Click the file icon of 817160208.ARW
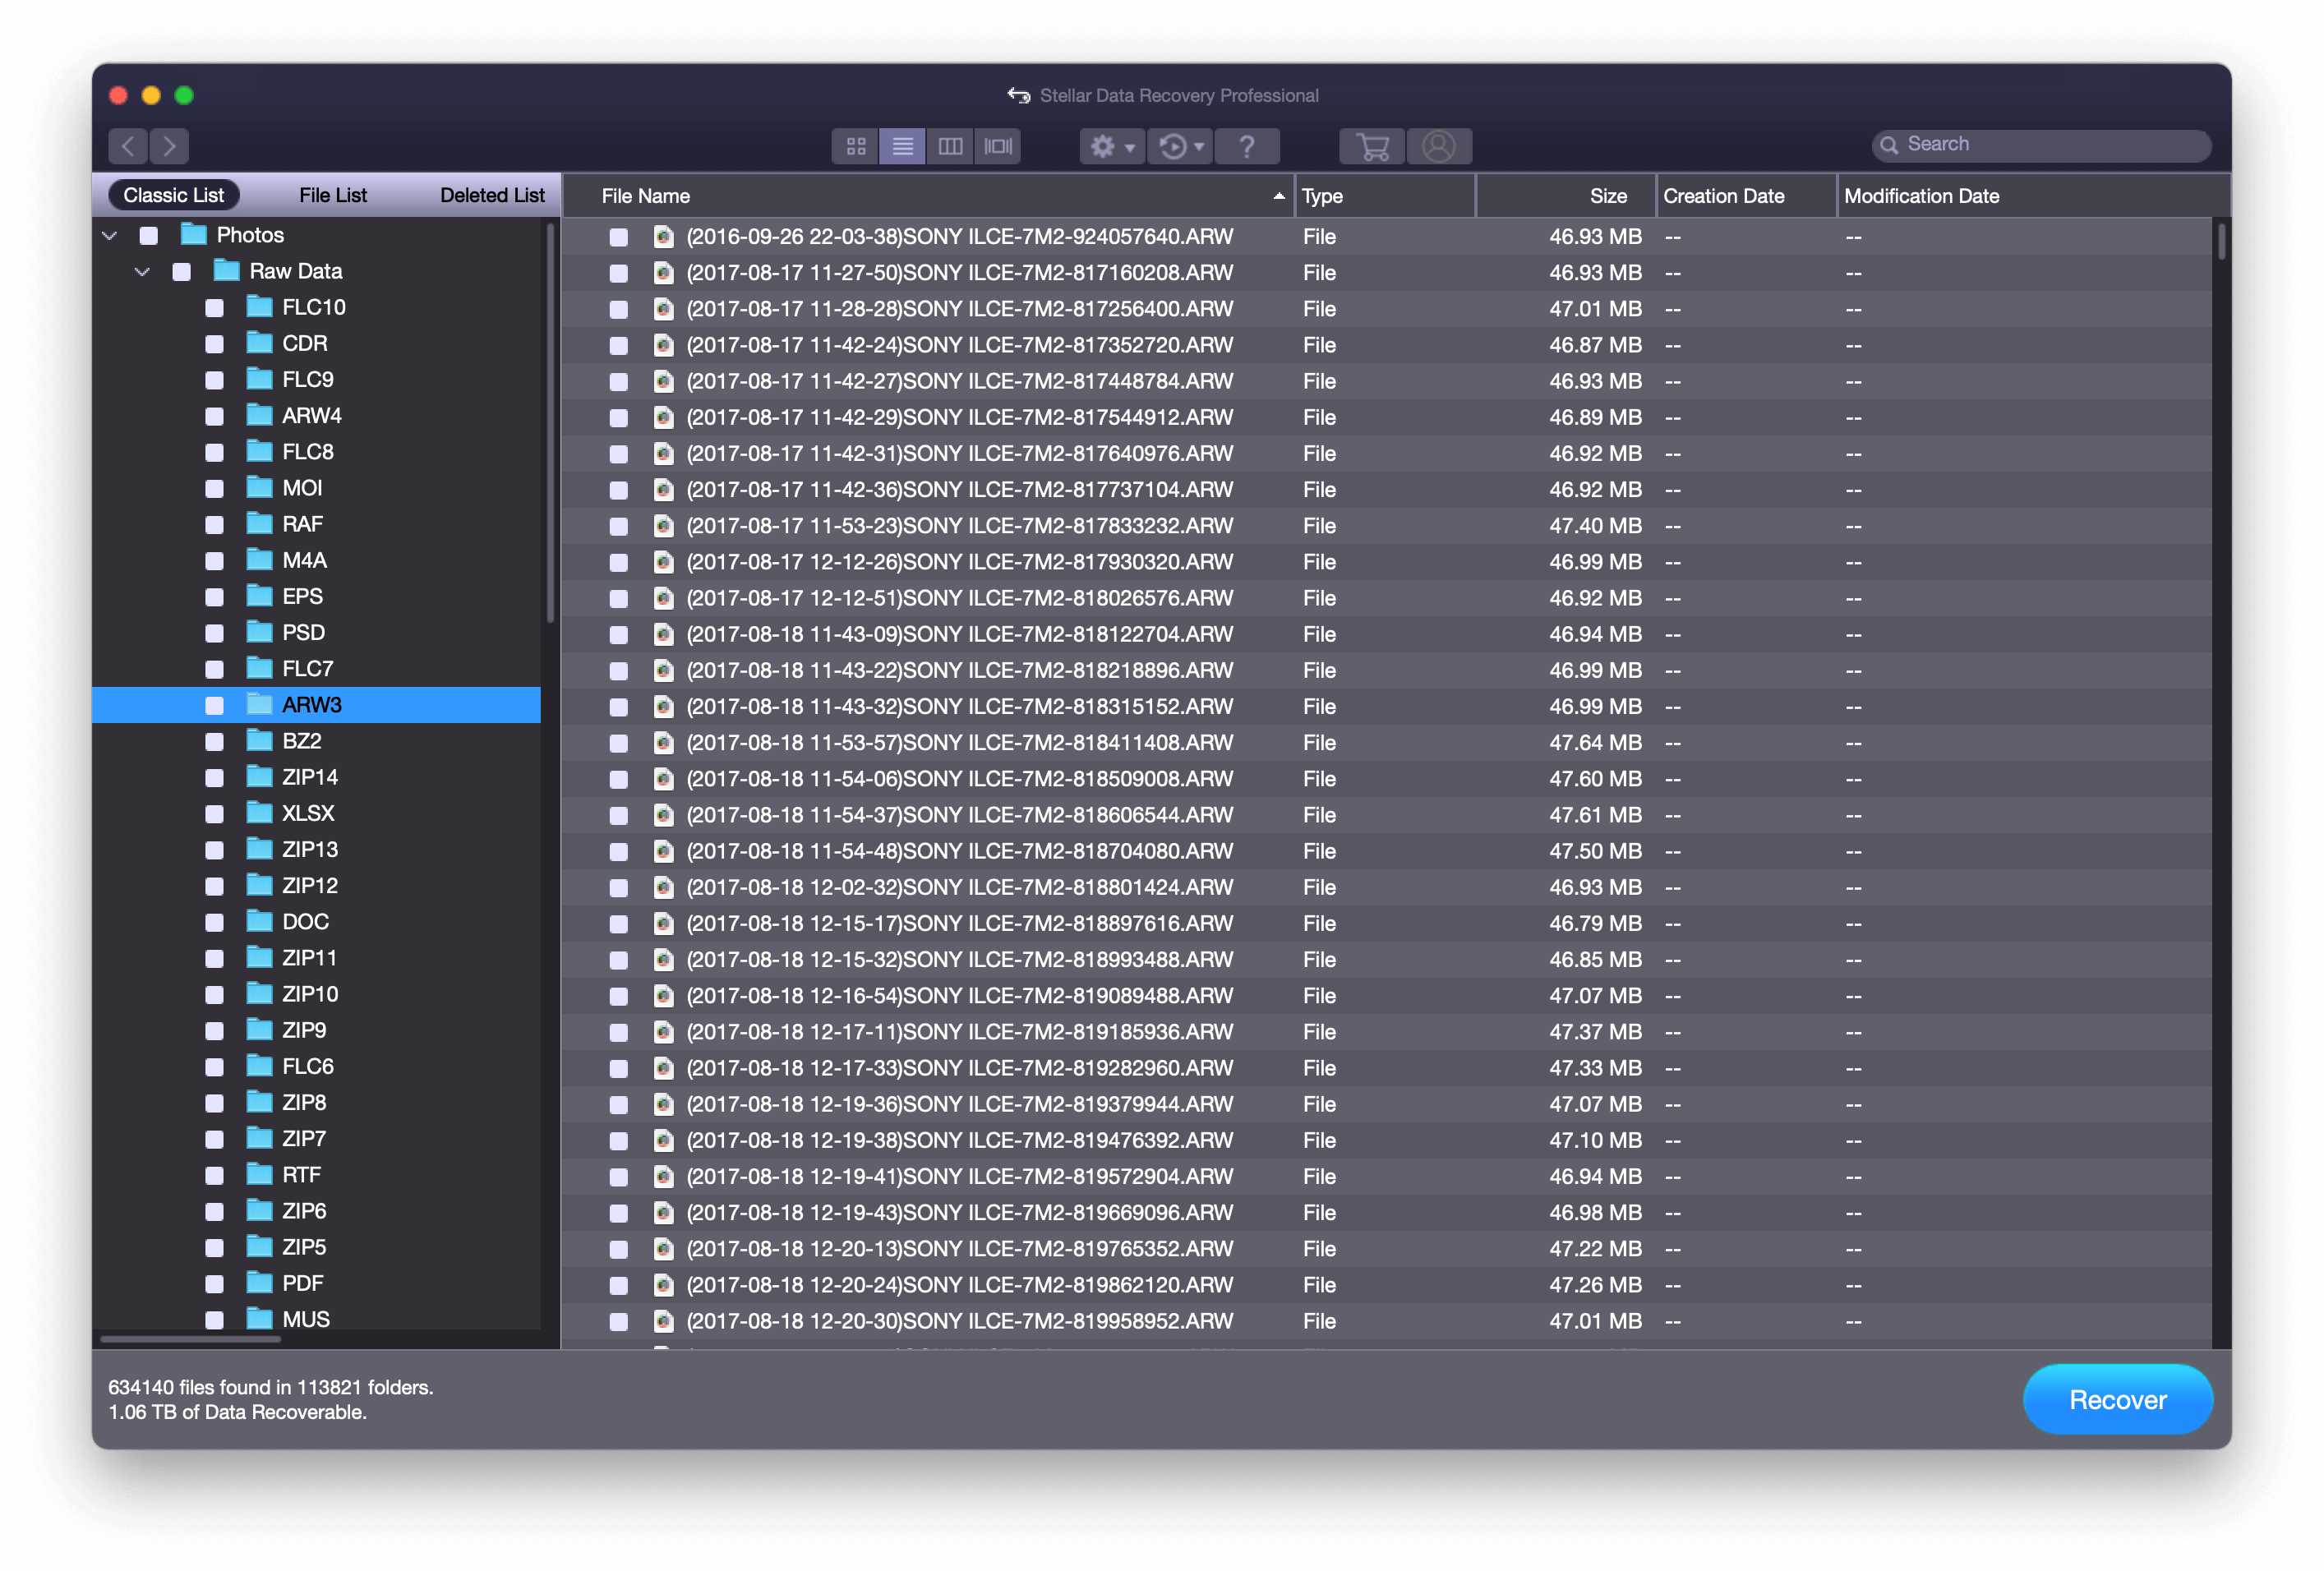 (662, 273)
